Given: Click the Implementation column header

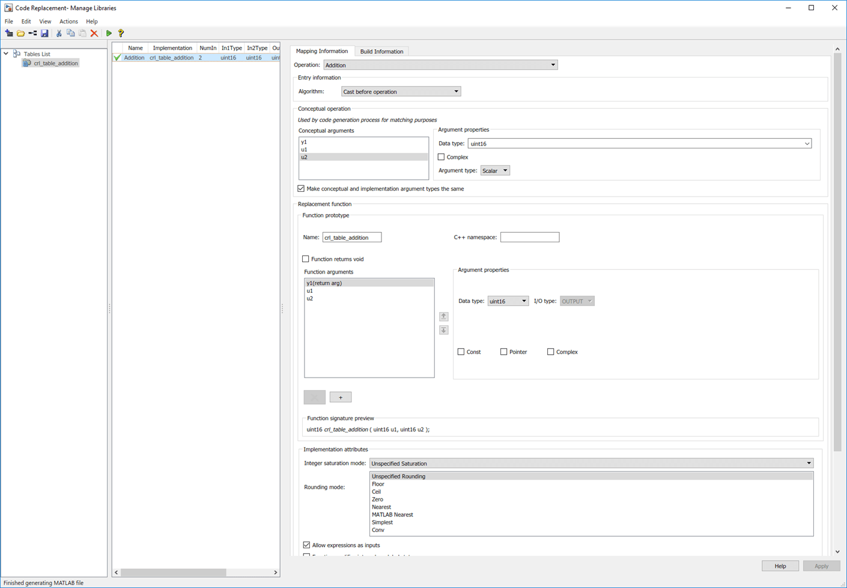Looking at the screenshot, I should pyautogui.click(x=172, y=48).
